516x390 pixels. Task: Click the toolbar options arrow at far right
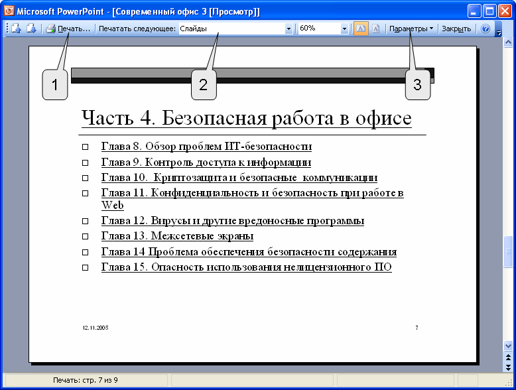tap(499, 31)
